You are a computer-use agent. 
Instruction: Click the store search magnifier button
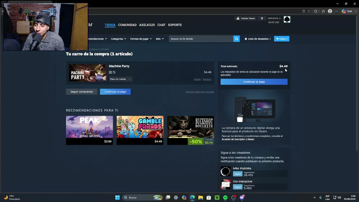(x=236, y=39)
